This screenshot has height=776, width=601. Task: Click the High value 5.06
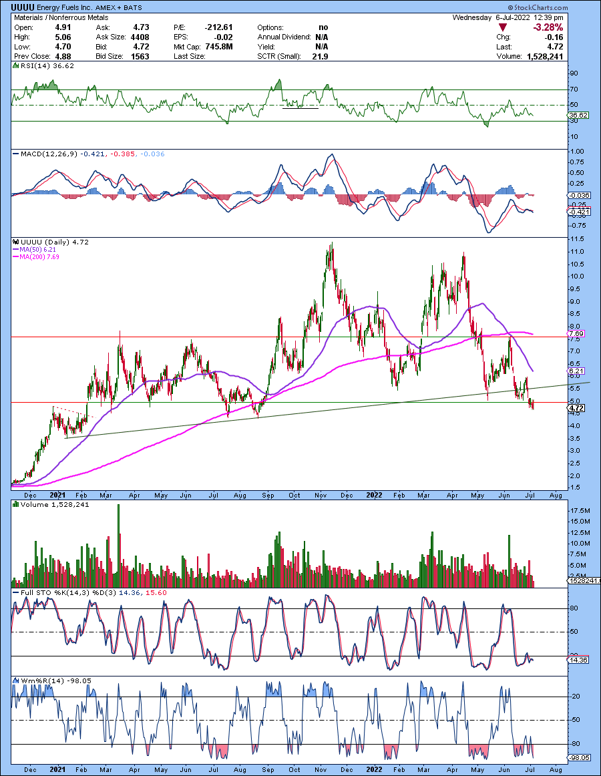[62, 37]
